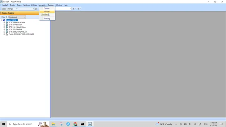
Task: Open the Equipment filter dropdown
Action: 17,17
